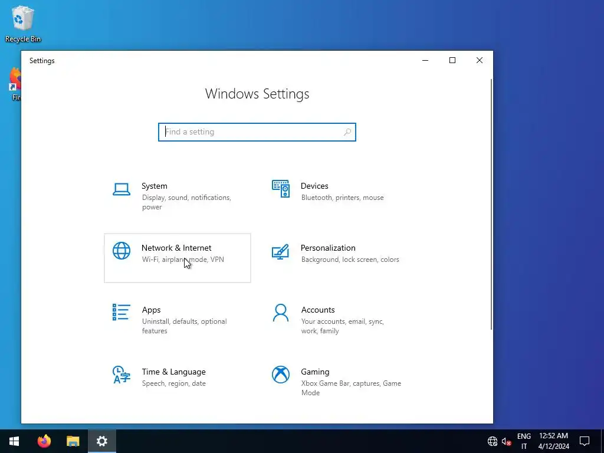Click 'Bluetooth, printers, mouse' description
Viewport: 604px width, 453px height.
coord(343,198)
